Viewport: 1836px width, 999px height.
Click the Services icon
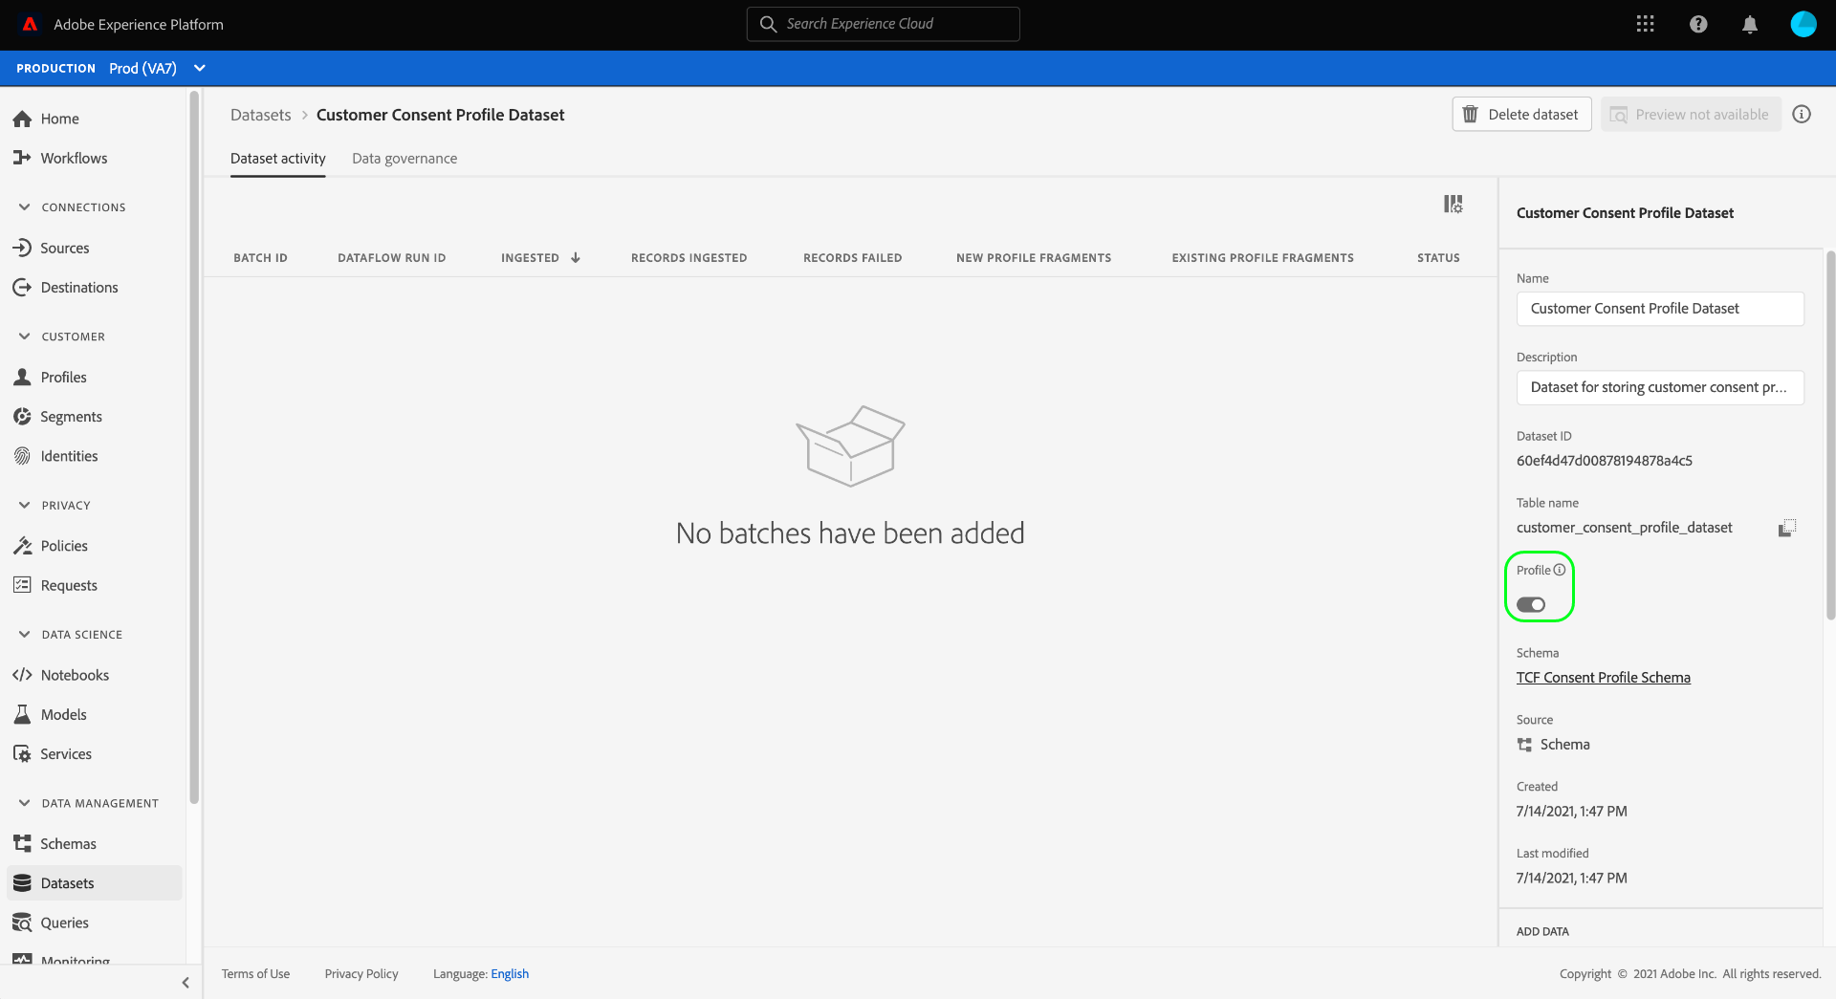click(22, 753)
